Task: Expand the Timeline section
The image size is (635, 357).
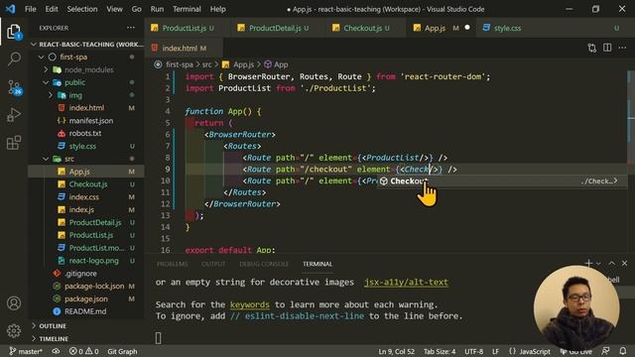Action: click(86, 339)
